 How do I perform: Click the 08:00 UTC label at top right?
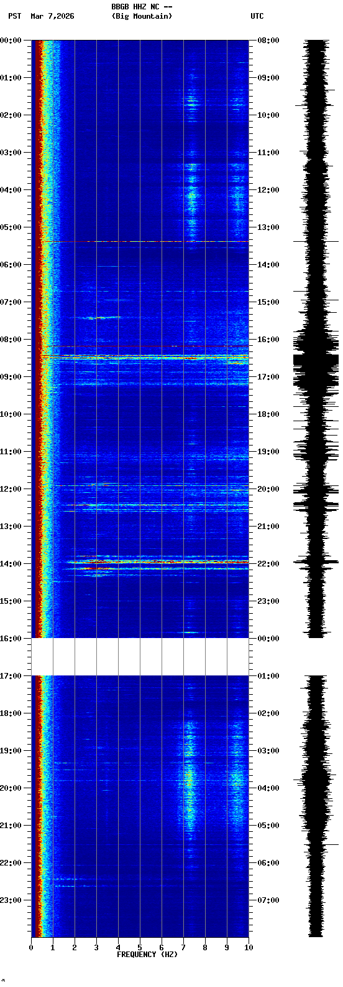click(x=268, y=41)
